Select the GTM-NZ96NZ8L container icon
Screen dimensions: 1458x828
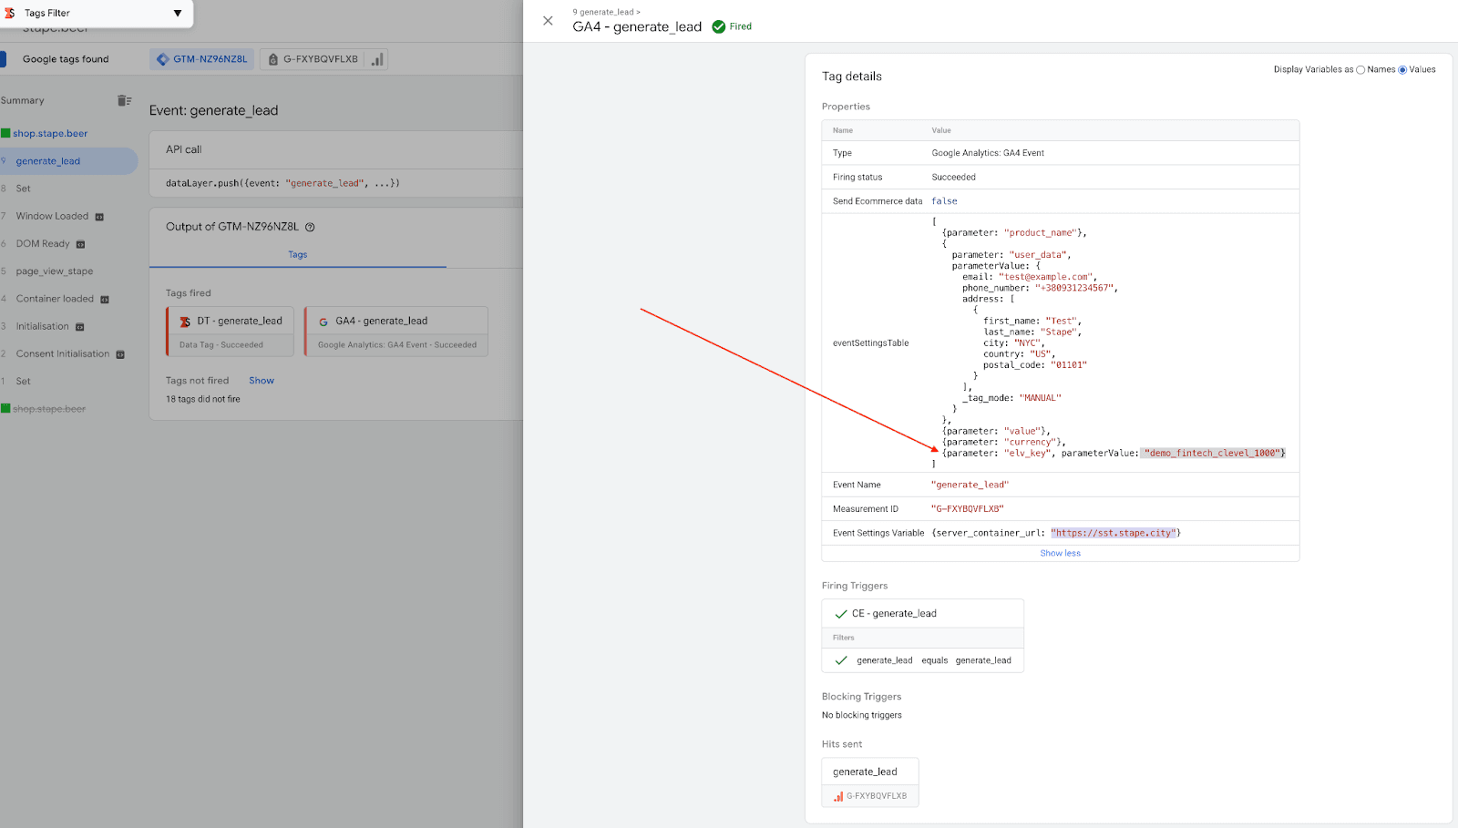pyautogui.click(x=163, y=58)
